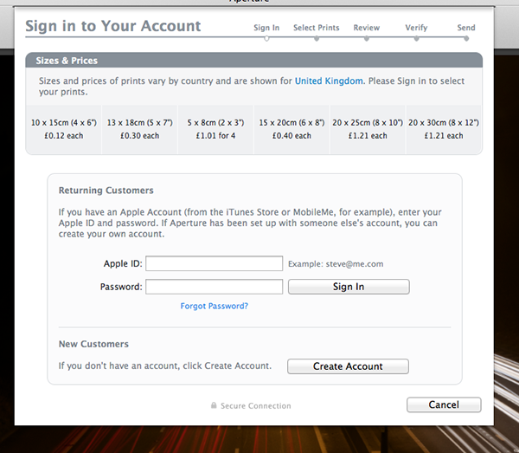
Task: Click the Password input field
Action: [215, 287]
